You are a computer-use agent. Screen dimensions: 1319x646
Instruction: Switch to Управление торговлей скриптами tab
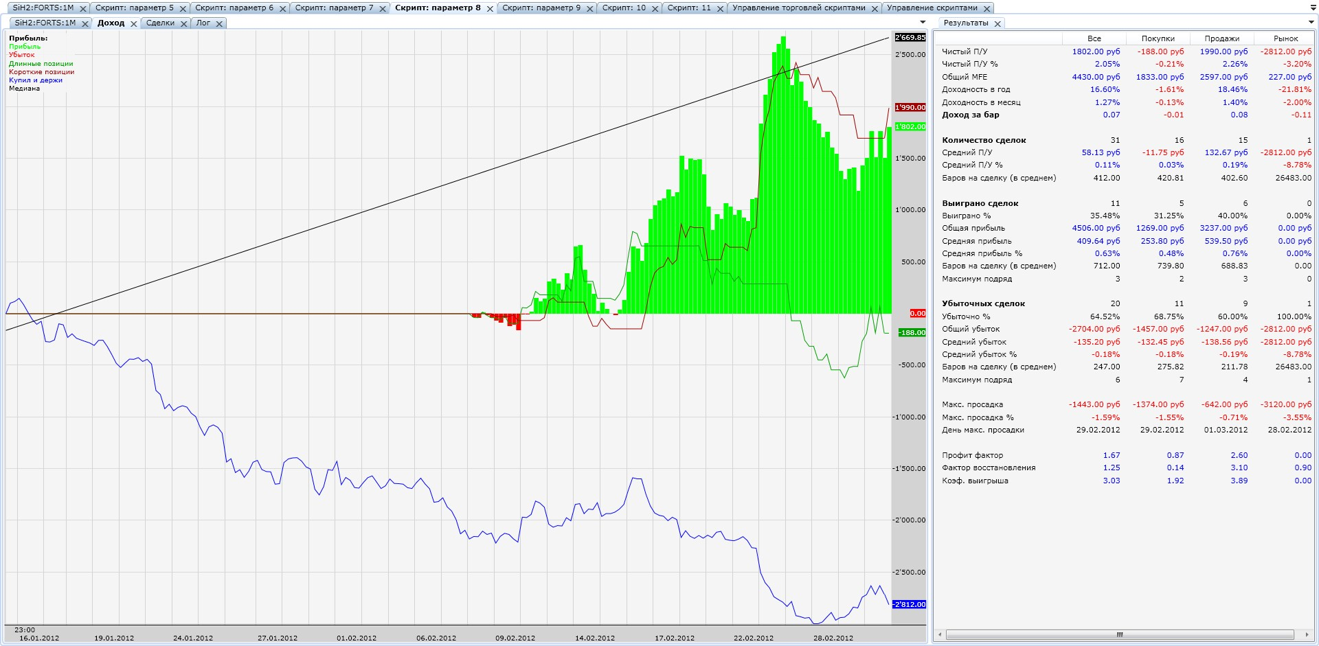pos(798,8)
